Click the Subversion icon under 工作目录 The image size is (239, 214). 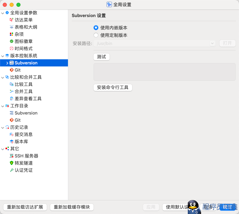tap(12, 113)
